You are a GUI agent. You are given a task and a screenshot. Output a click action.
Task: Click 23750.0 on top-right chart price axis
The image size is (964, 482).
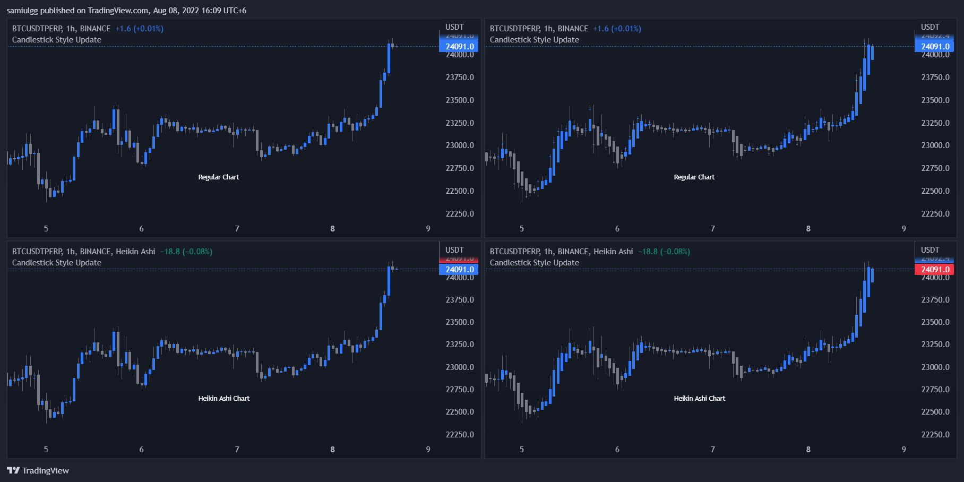click(935, 78)
